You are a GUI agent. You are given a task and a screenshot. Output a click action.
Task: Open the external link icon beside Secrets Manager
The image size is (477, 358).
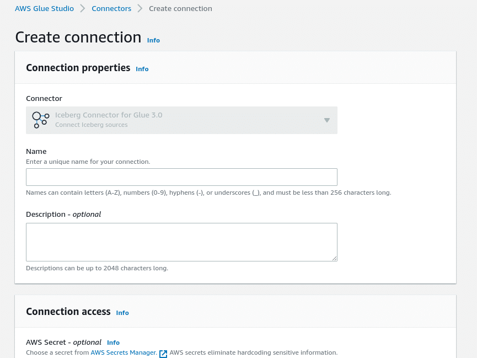(163, 354)
